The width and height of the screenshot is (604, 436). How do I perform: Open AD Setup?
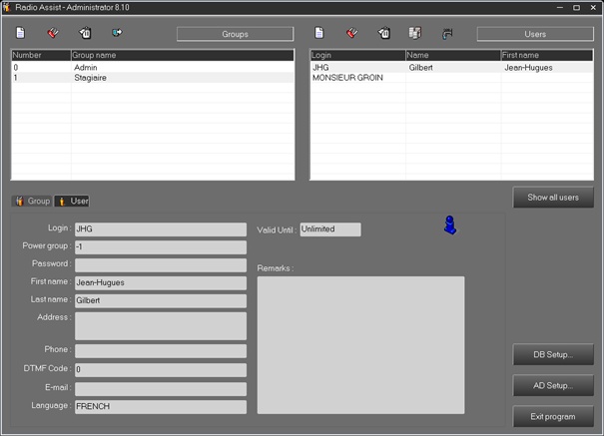click(x=553, y=385)
